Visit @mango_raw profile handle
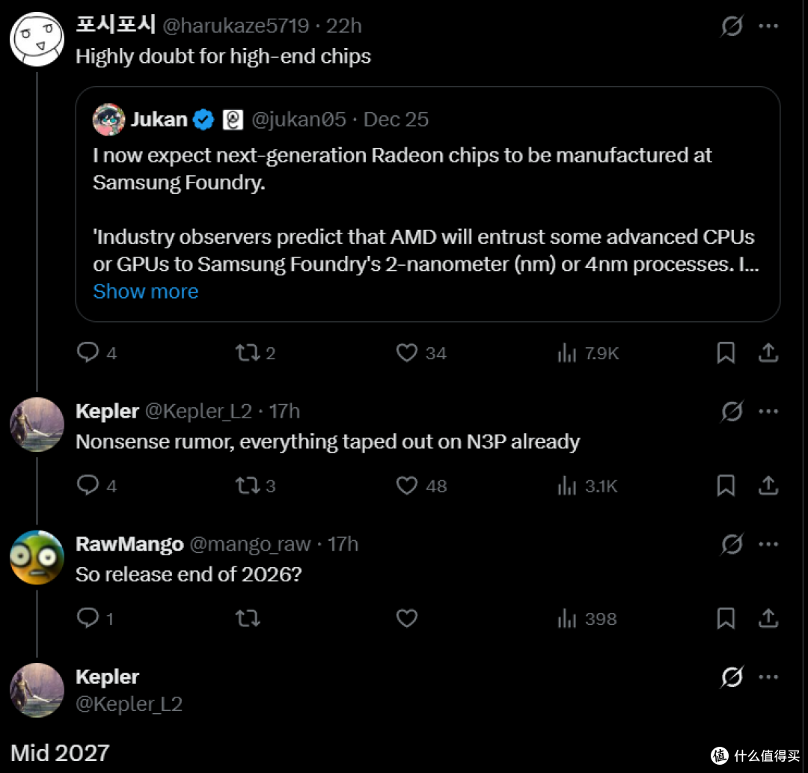 click(x=251, y=544)
